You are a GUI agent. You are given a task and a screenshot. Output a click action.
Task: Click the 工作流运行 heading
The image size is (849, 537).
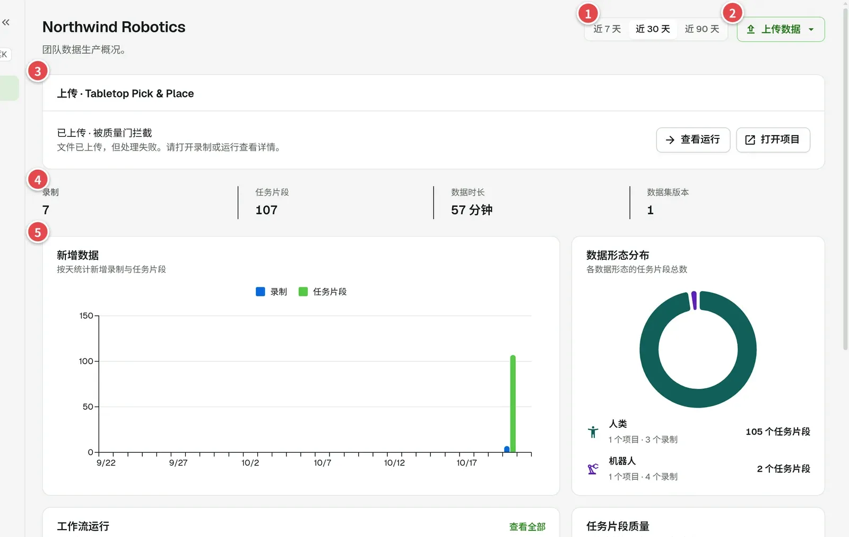pyautogui.click(x=83, y=526)
